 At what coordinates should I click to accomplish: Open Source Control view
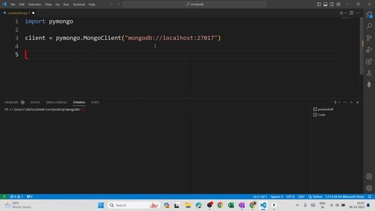369,38
